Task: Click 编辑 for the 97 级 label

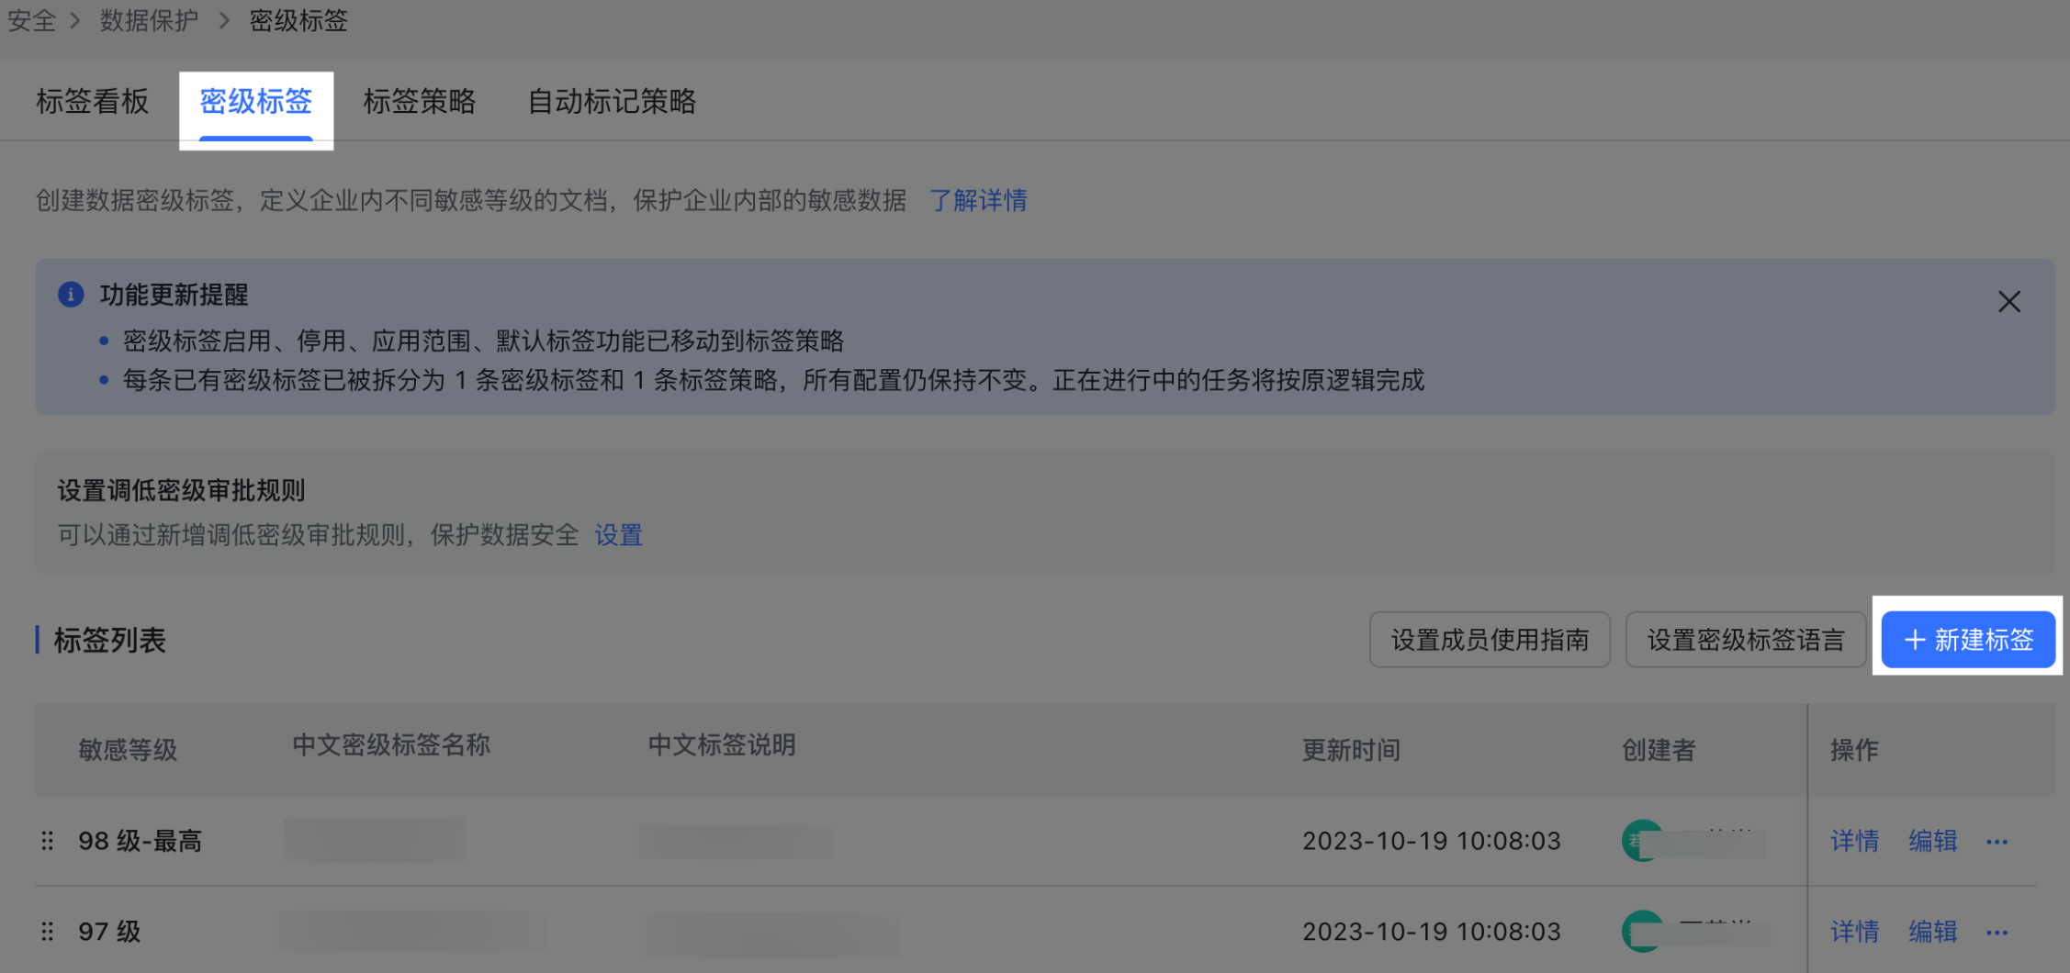Action: click(1932, 932)
